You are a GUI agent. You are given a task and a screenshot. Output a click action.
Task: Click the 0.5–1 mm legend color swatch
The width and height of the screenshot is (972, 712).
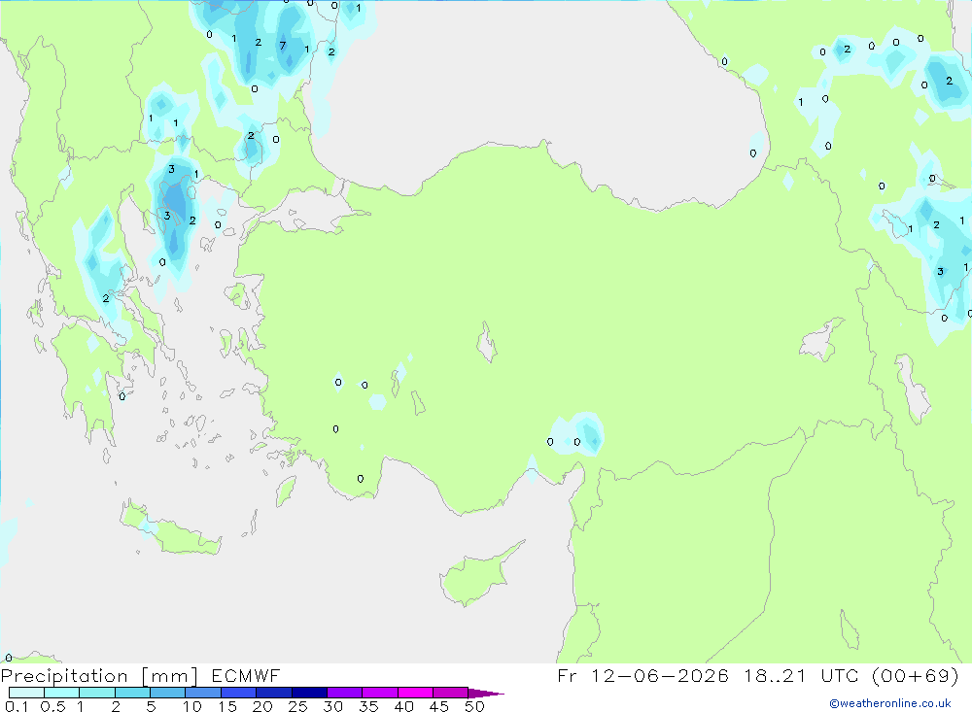pos(62,693)
